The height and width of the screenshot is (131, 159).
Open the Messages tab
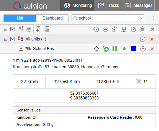(138, 5)
